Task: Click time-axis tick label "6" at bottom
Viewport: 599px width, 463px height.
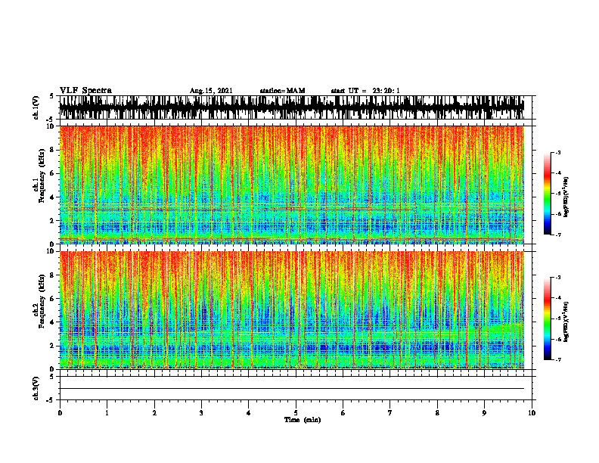Action: [343, 413]
